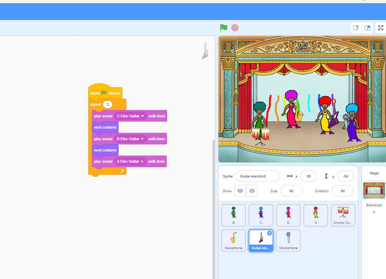Screen dimensions: 386x279
Task: Switch to small stage layout
Action: 356,28
